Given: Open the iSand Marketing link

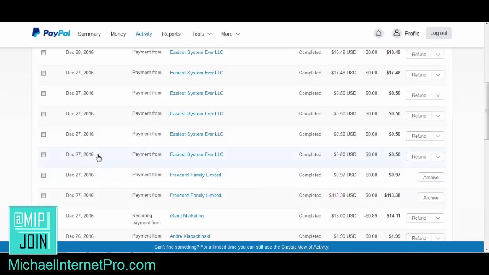Looking at the screenshot, I should pos(186,216).
